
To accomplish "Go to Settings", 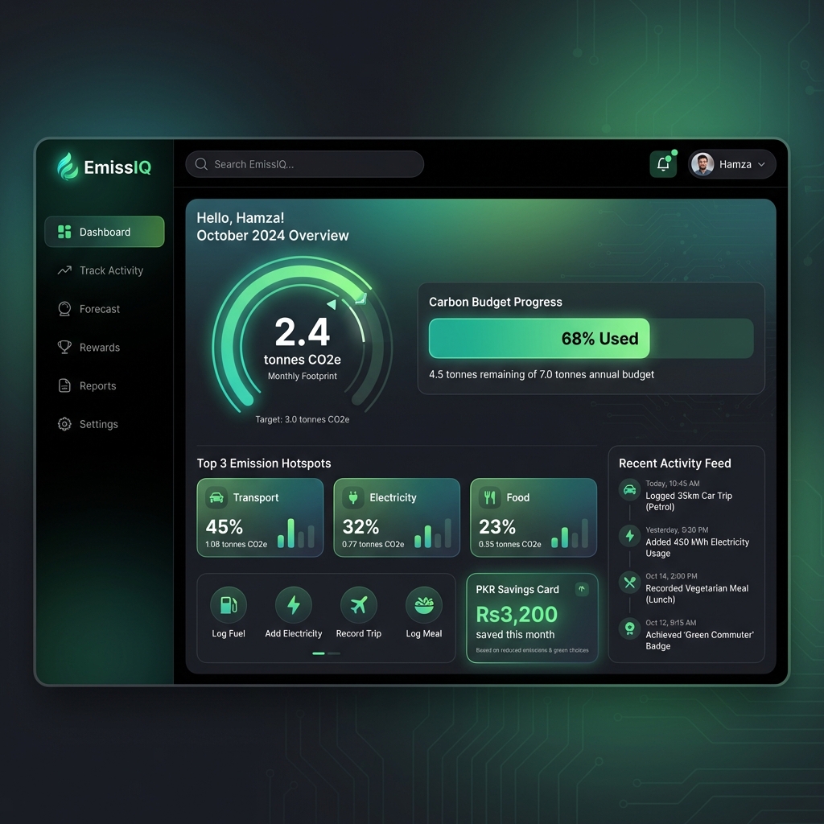I will pos(97,424).
